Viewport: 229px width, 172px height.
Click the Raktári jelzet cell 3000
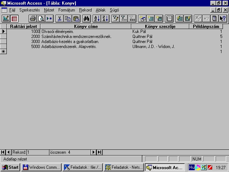[24, 42]
